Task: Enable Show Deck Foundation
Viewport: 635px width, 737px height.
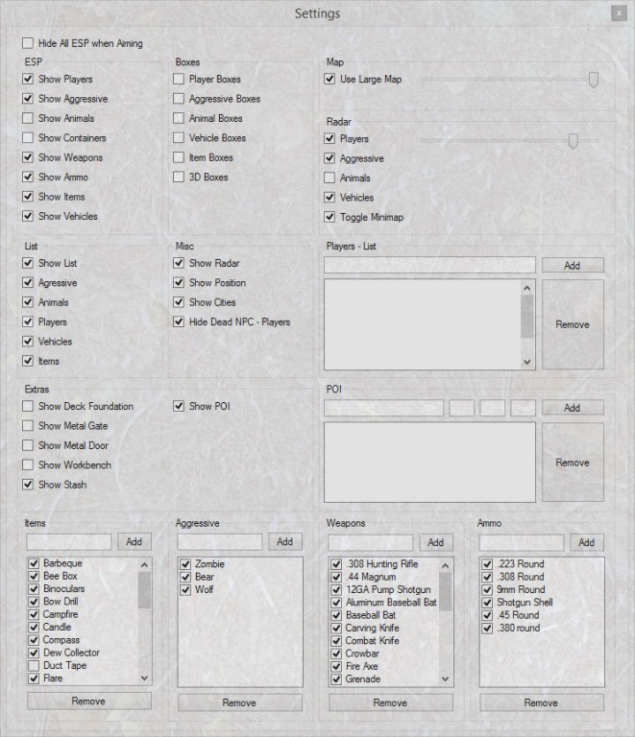Action: tap(28, 406)
